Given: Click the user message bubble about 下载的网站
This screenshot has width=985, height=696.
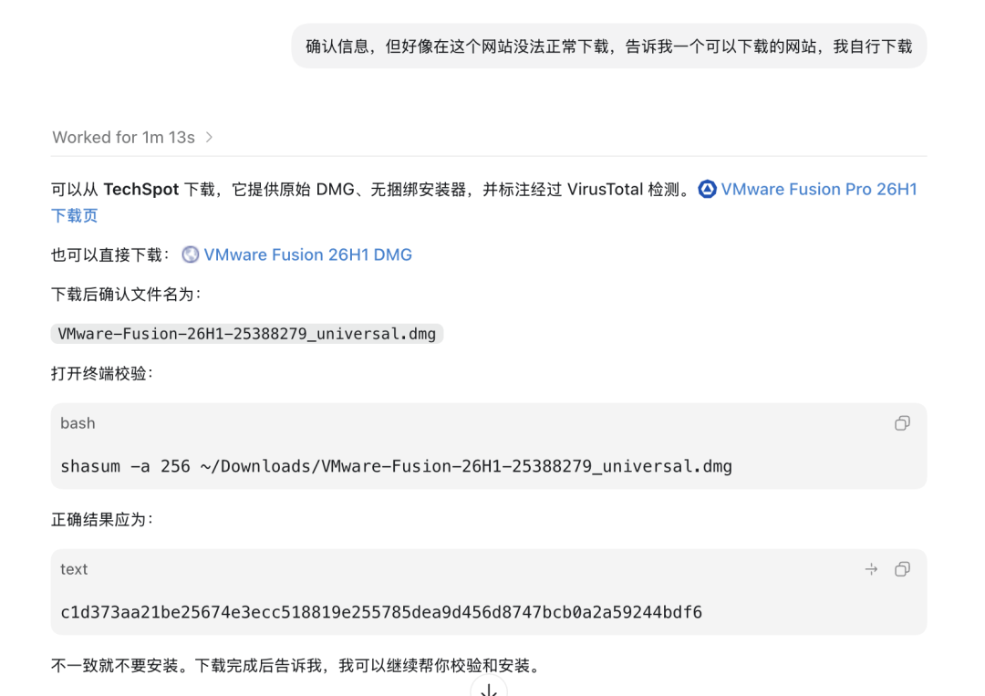Looking at the screenshot, I should click(608, 47).
